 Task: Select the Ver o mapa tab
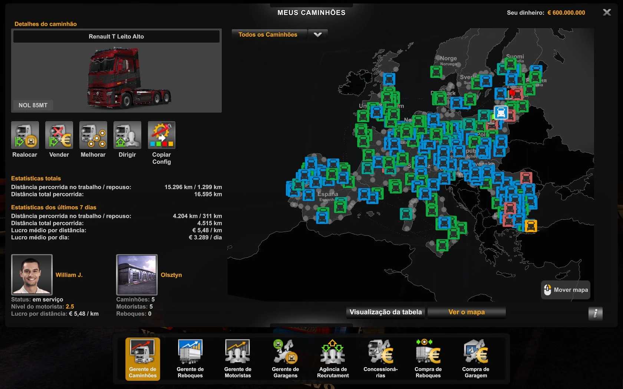(x=467, y=312)
